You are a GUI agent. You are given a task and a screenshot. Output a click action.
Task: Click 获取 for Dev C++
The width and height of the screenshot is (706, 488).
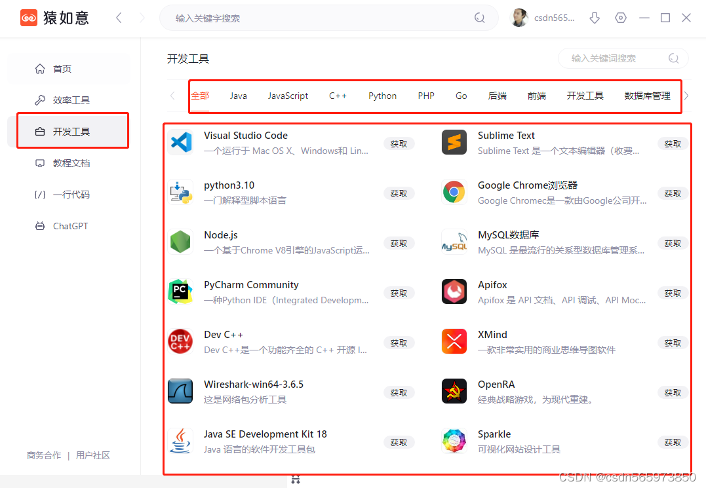[399, 343]
